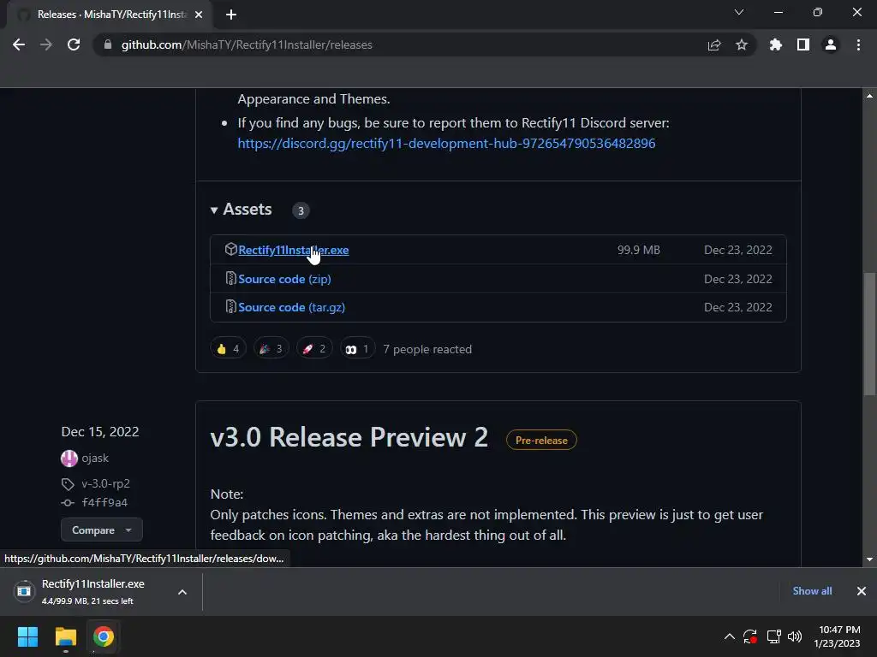
Task: Show all downloads
Action: click(812, 590)
